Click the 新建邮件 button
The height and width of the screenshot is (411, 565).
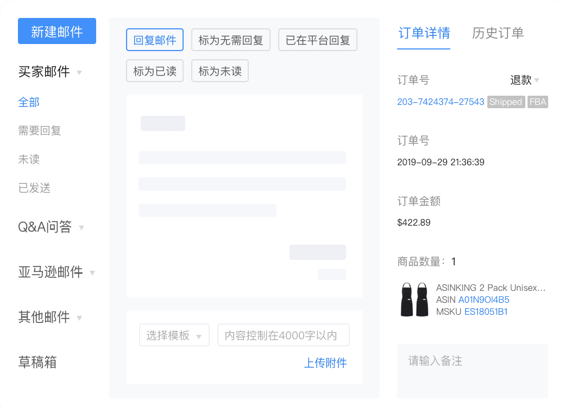point(56,31)
